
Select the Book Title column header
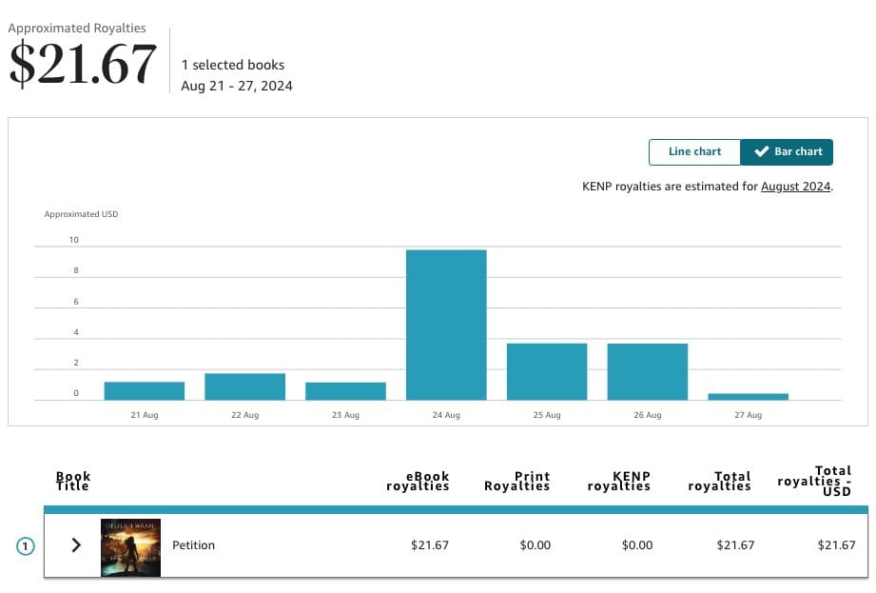(73, 481)
